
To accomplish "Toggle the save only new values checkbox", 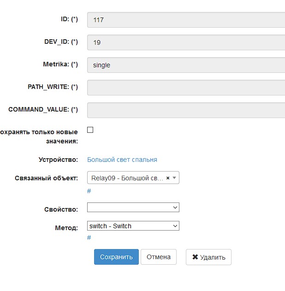I will tap(90, 130).
